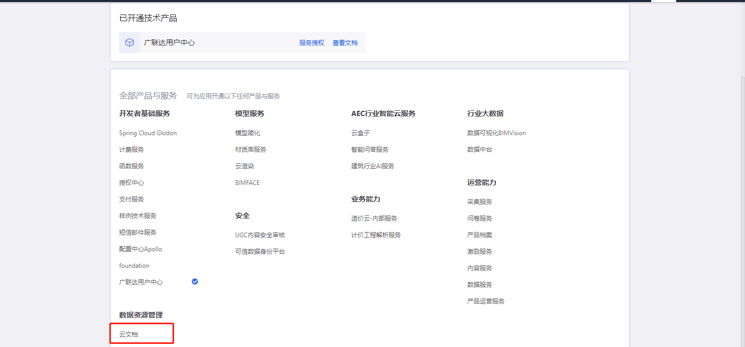Click the 函数服务 entry
The height and width of the screenshot is (347, 745).
(x=132, y=166)
